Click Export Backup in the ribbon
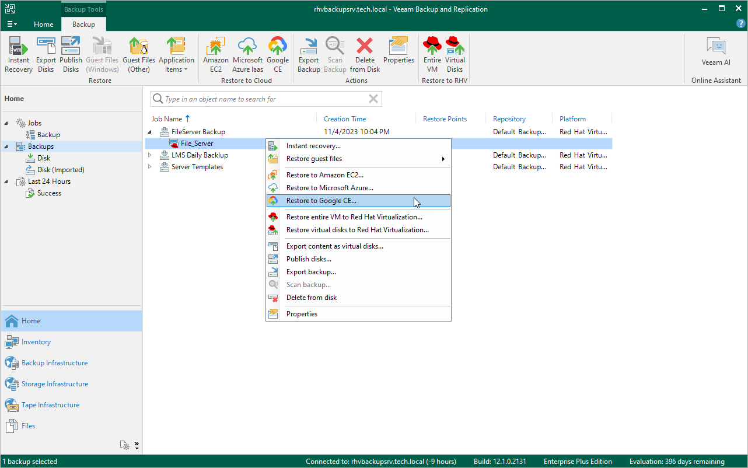 [309, 55]
